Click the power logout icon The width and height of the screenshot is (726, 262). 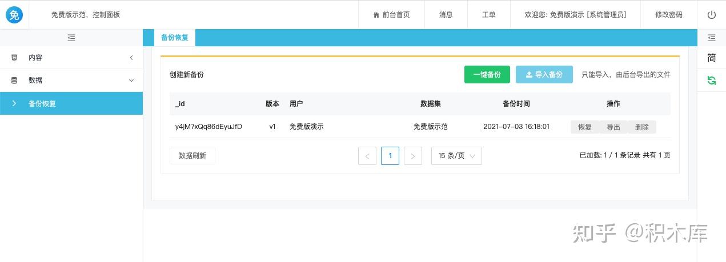coord(711,15)
